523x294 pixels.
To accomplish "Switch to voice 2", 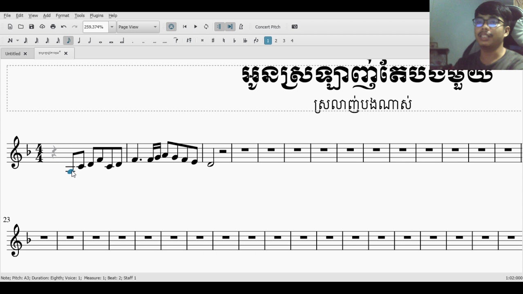I will 276,41.
